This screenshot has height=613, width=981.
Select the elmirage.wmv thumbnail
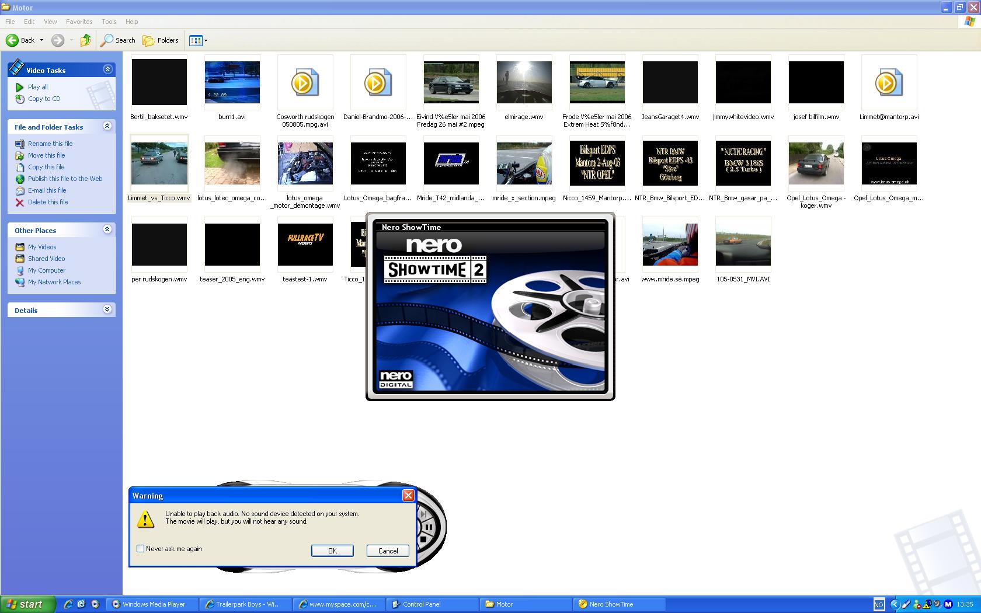coord(524,82)
